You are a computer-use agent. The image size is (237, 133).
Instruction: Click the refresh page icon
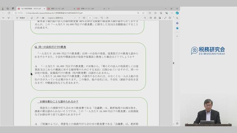pyautogui.click(x=9, y=13)
